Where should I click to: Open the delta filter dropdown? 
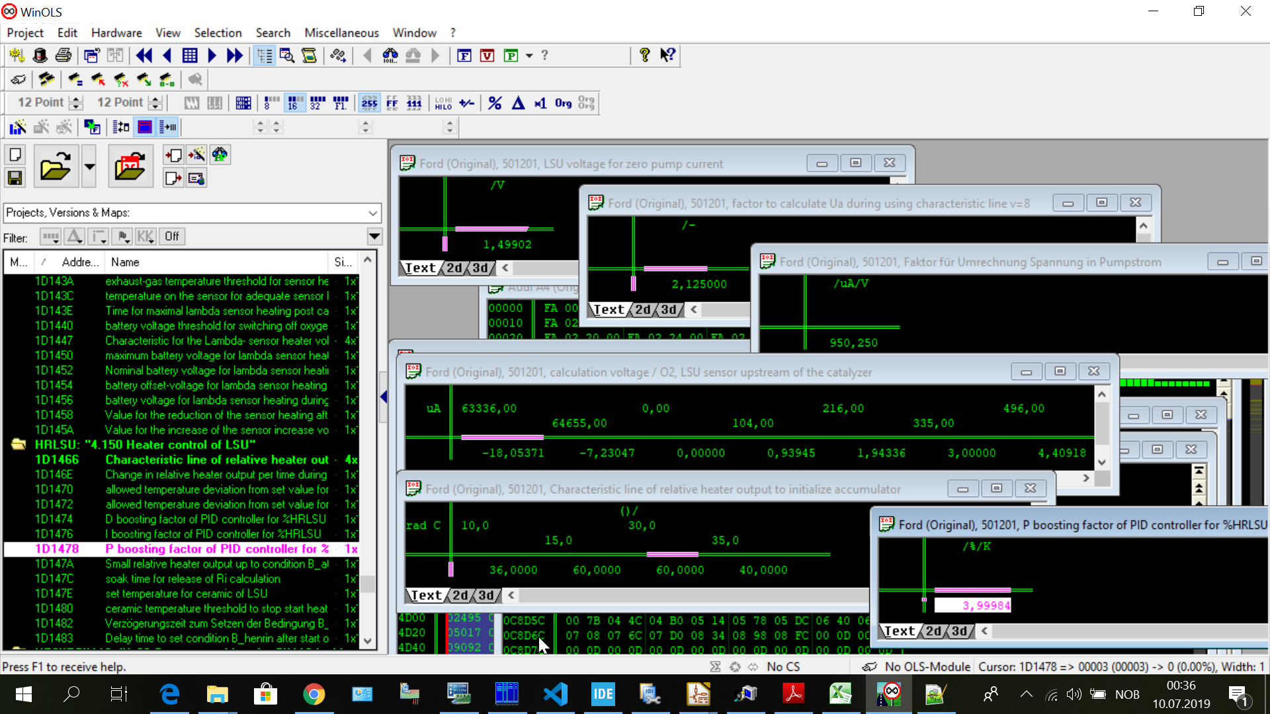[x=74, y=237]
